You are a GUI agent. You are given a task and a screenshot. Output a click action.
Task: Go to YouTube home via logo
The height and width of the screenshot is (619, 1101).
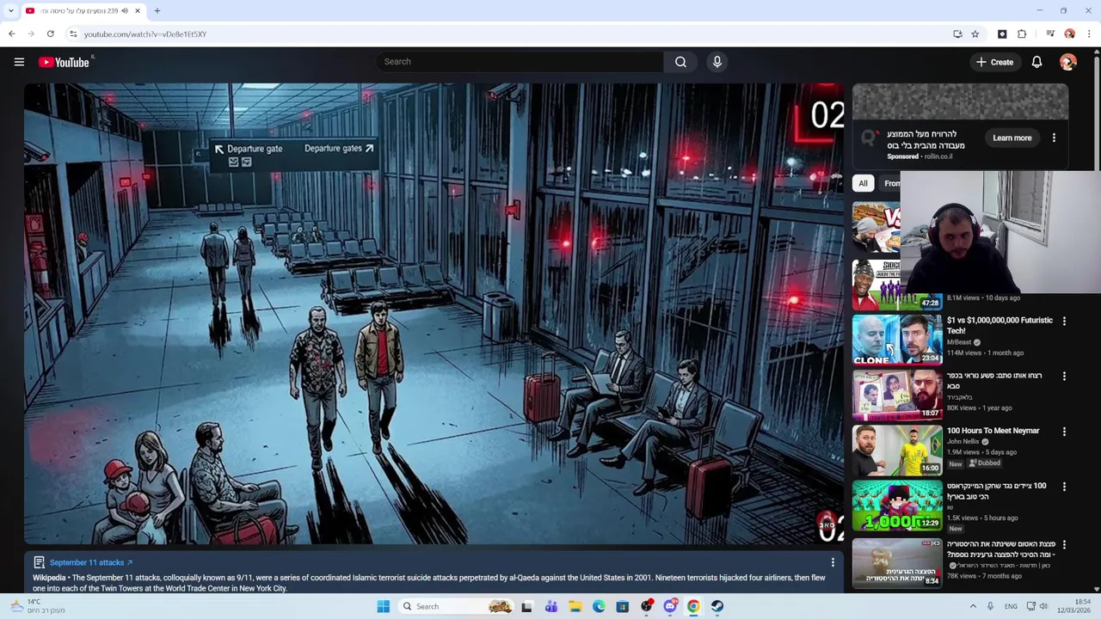click(64, 62)
